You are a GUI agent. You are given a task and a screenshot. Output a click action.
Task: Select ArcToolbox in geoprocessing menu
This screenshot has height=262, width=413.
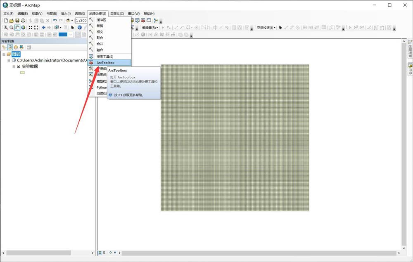point(109,63)
